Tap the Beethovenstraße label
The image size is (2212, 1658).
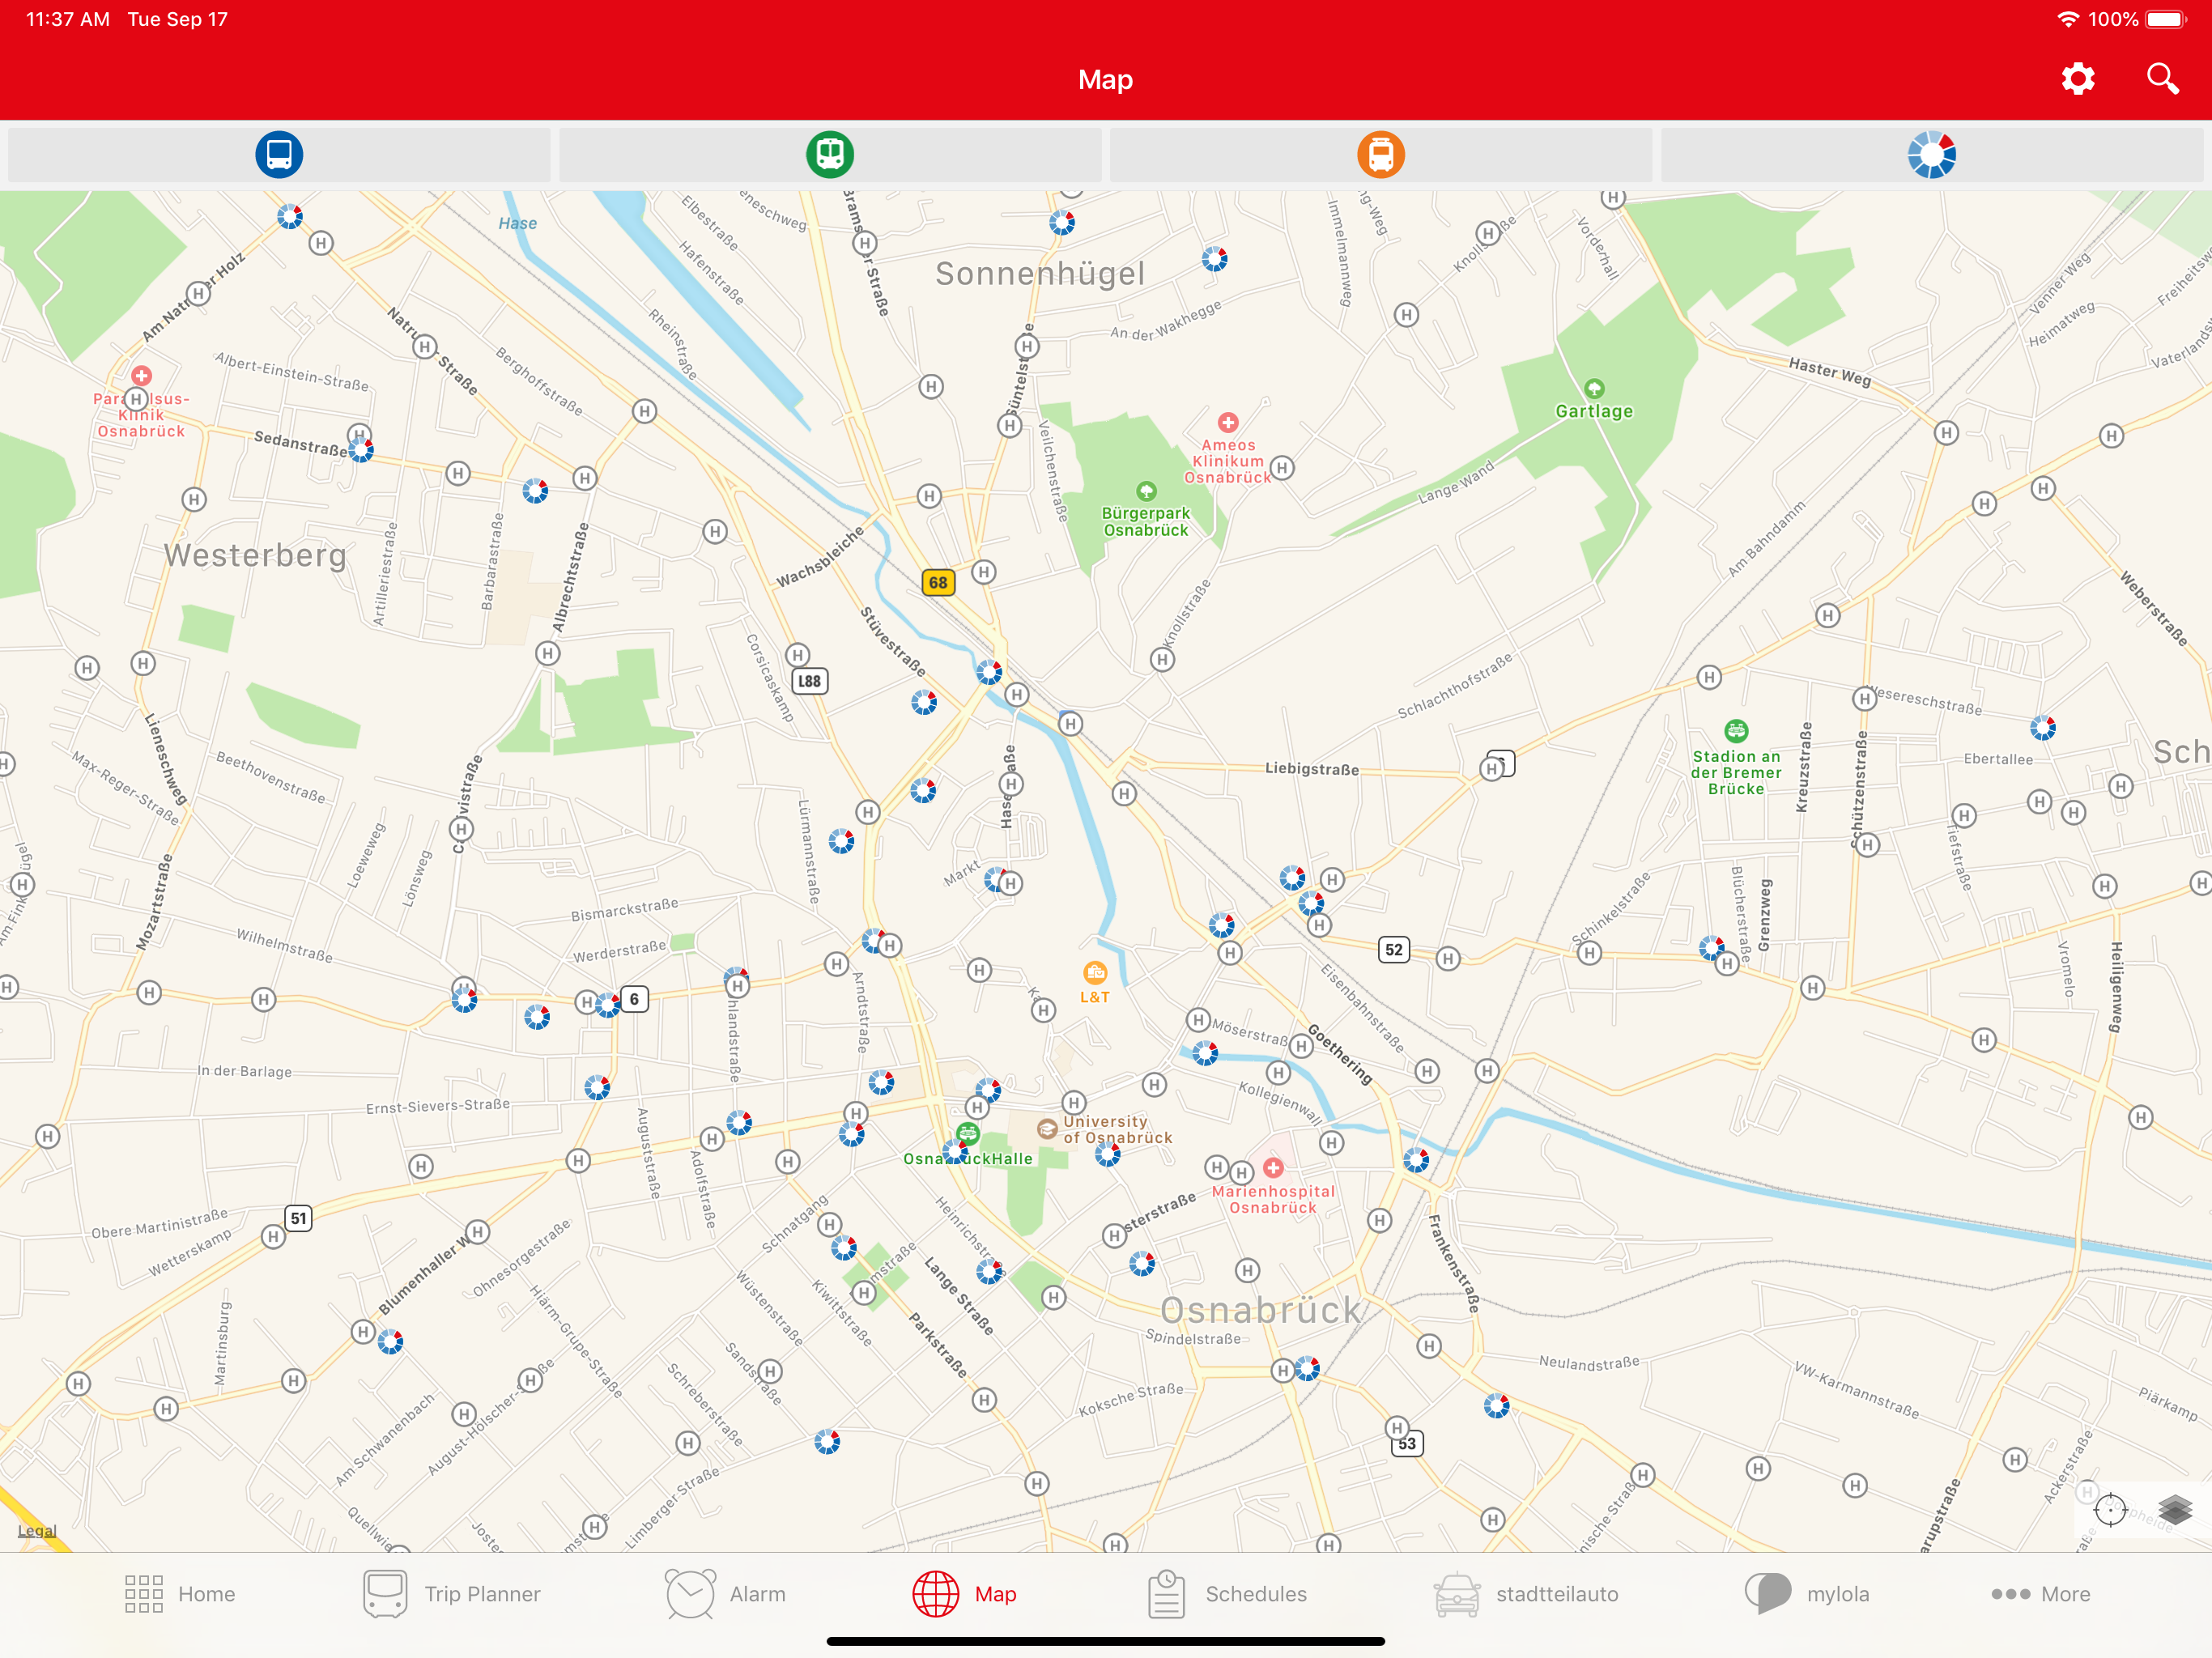point(271,777)
